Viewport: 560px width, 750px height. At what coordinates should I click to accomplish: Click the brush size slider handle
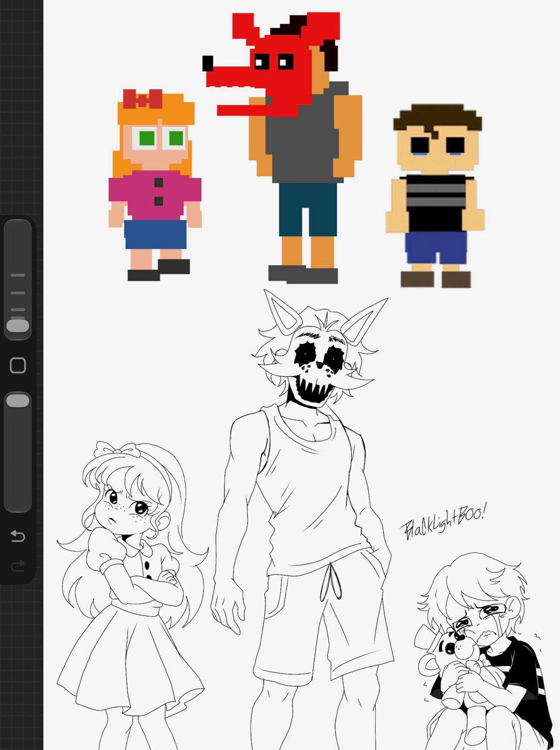(x=18, y=326)
